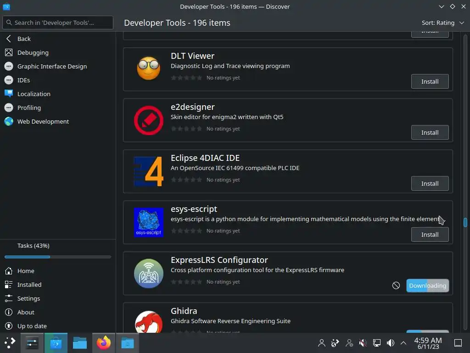This screenshot has width=470, height=353.
Task: Choose the Profiling category icon
Action: (9, 108)
